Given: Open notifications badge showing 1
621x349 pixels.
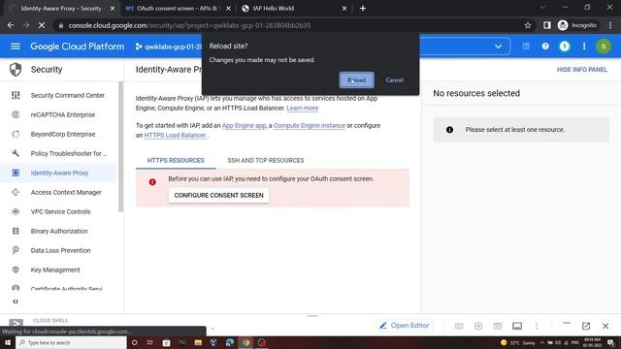Looking at the screenshot, I should 565,47.
